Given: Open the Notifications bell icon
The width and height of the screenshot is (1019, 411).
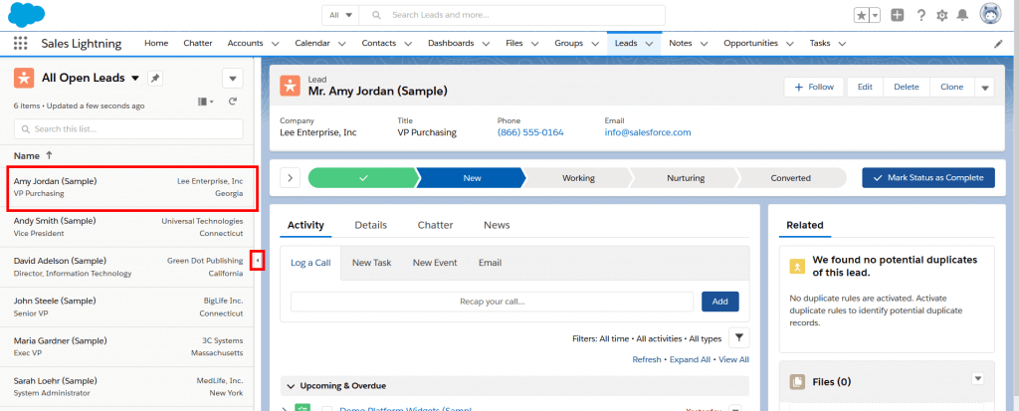Looking at the screenshot, I should point(963,16).
